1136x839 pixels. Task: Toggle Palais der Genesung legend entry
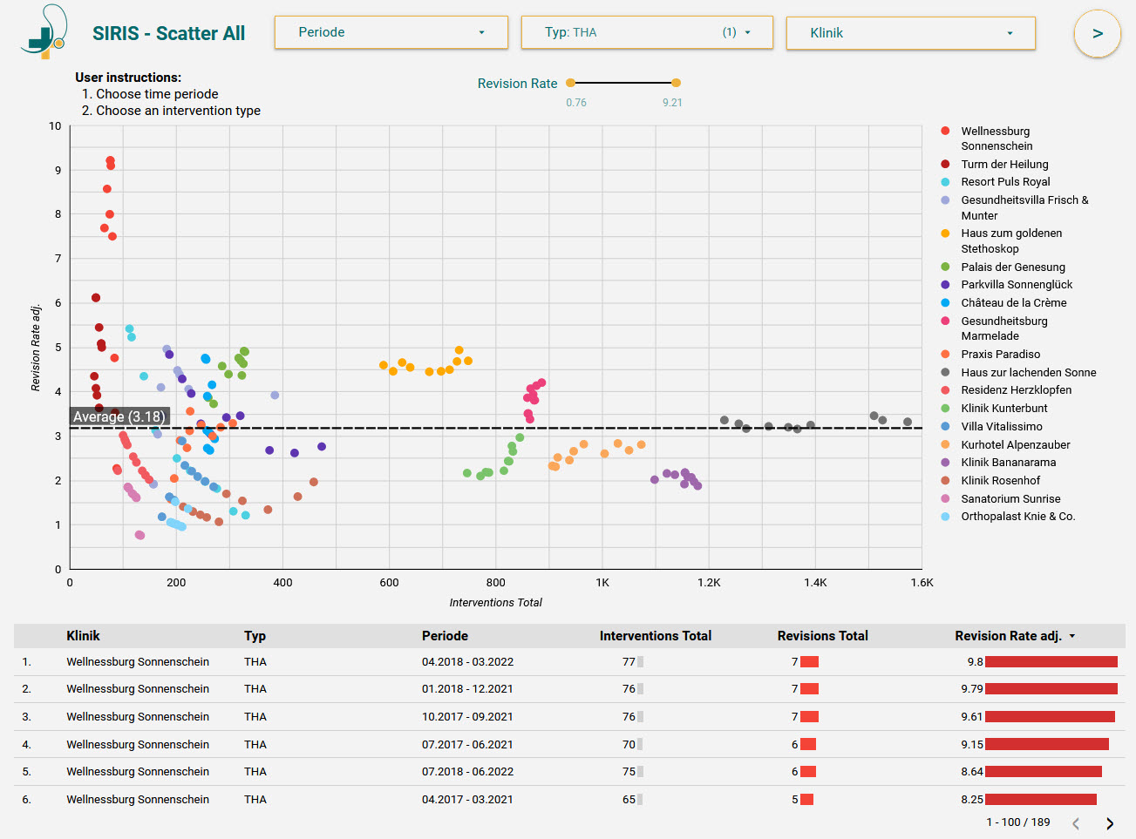1012,267
